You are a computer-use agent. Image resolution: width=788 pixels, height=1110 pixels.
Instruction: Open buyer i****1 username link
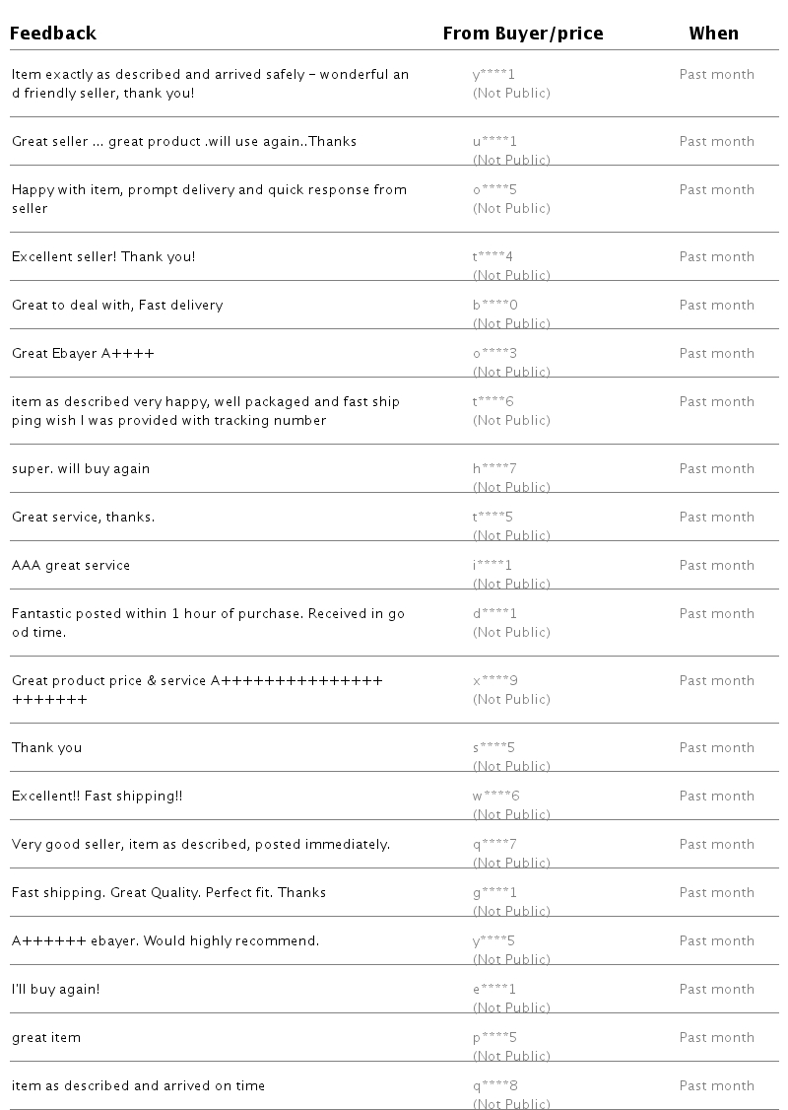point(492,566)
